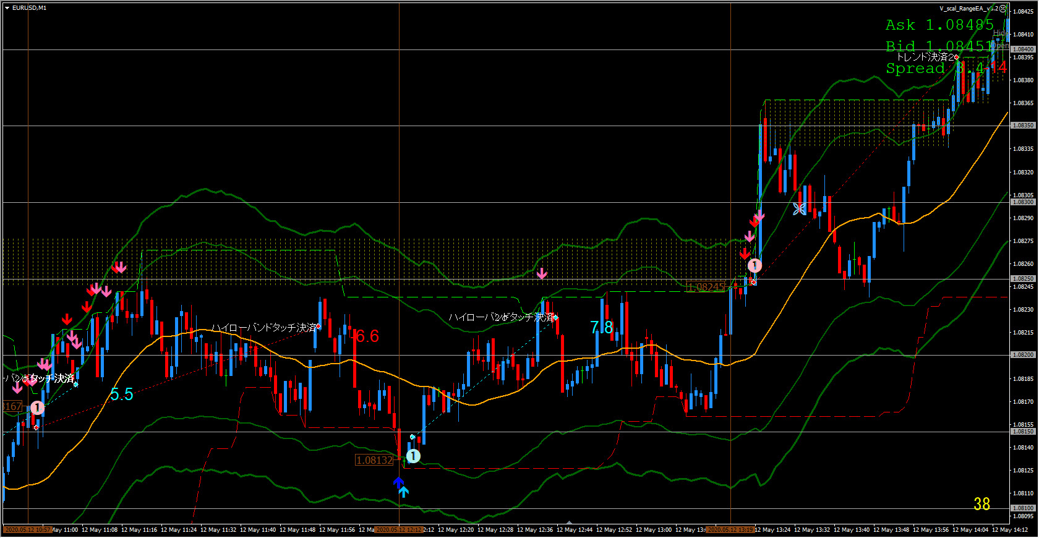Click the 1.08425 price scale label
This screenshot has height=538, width=1039.
(1023, 11)
